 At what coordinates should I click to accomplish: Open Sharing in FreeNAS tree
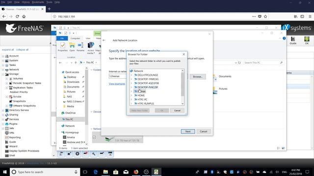14,115
